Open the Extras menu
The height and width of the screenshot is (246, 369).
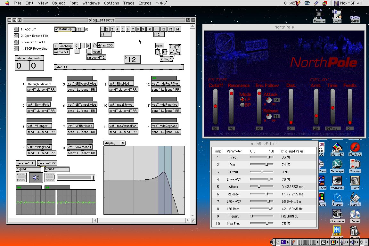tap(145, 3)
